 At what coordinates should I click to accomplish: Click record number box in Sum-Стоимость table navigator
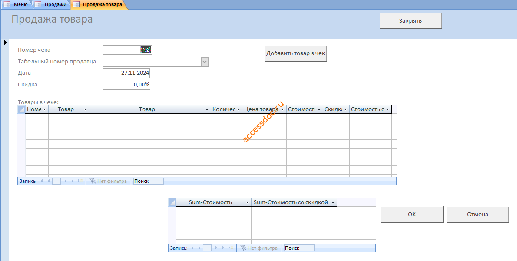(207, 248)
